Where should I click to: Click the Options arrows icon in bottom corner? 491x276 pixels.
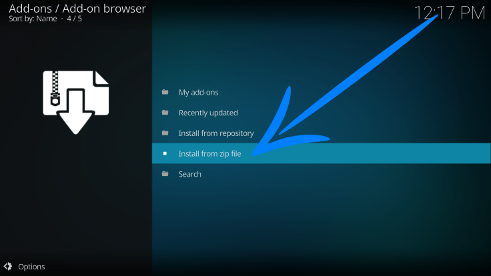8,267
